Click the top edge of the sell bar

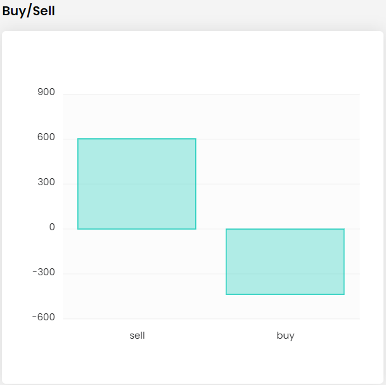coord(137,139)
